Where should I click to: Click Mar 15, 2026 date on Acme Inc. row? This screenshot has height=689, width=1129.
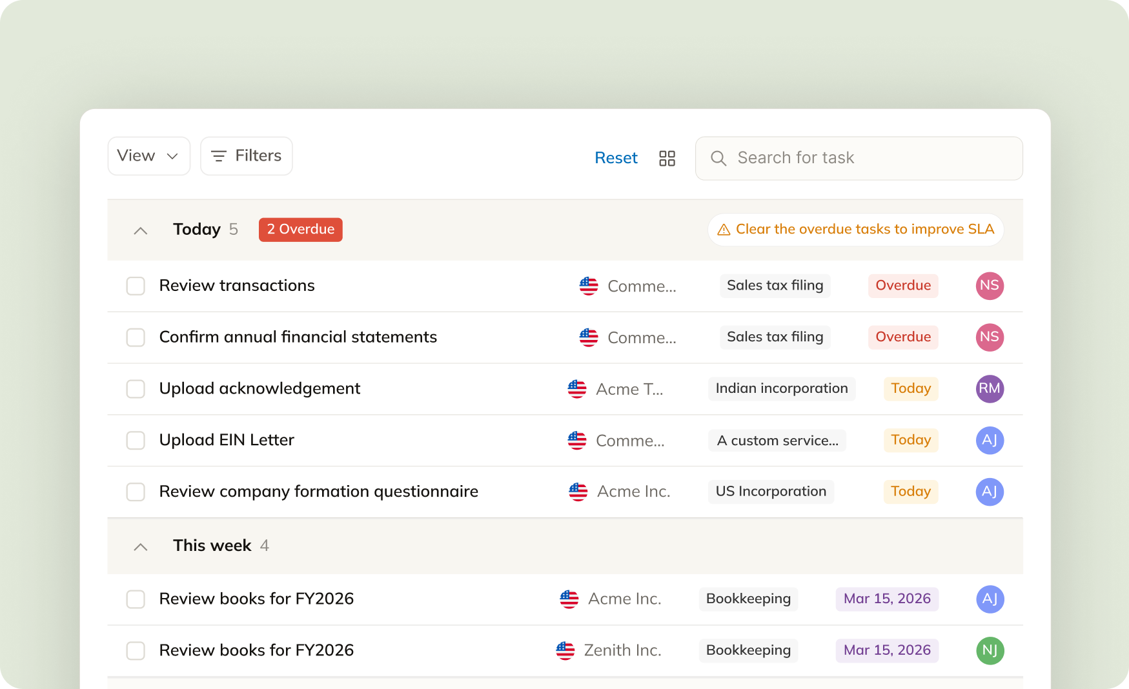click(x=887, y=599)
